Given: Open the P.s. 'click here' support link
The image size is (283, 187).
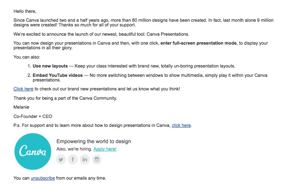Looking at the screenshot, I should tap(181, 125).
